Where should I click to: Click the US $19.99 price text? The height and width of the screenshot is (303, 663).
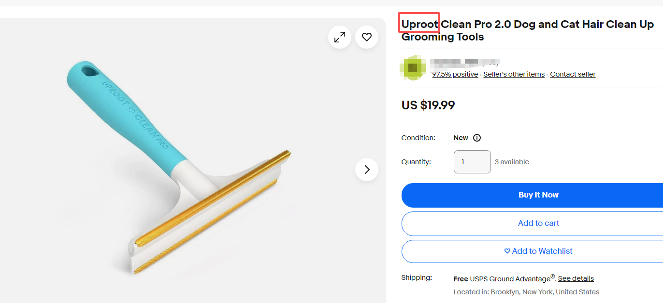point(428,105)
